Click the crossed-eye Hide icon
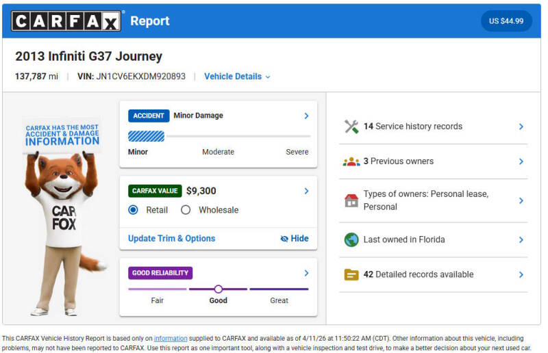This screenshot has height=353, width=548. tap(284, 239)
